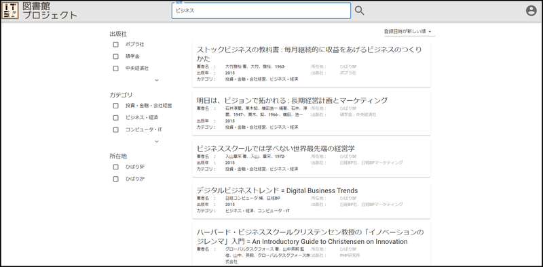The width and height of the screenshot is (543, 267).
Task: Check the 投資・金融・会社経営 category checkbox
Action: pos(115,106)
